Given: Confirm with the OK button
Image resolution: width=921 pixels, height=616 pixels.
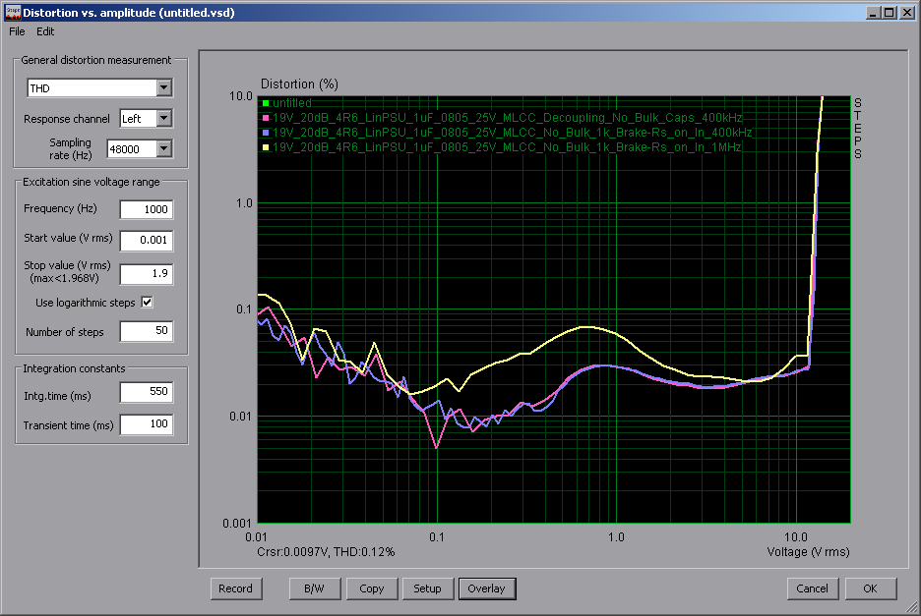Looking at the screenshot, I should tap(870, 588).
